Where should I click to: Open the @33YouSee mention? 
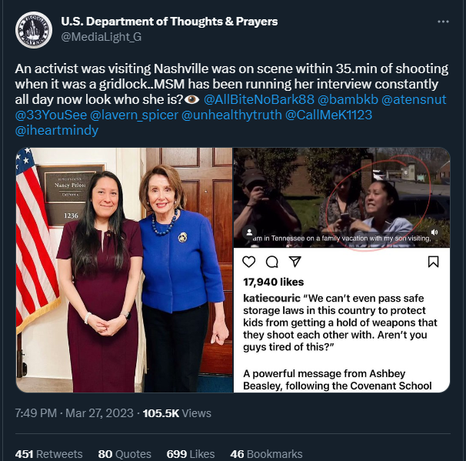(51, 115)
